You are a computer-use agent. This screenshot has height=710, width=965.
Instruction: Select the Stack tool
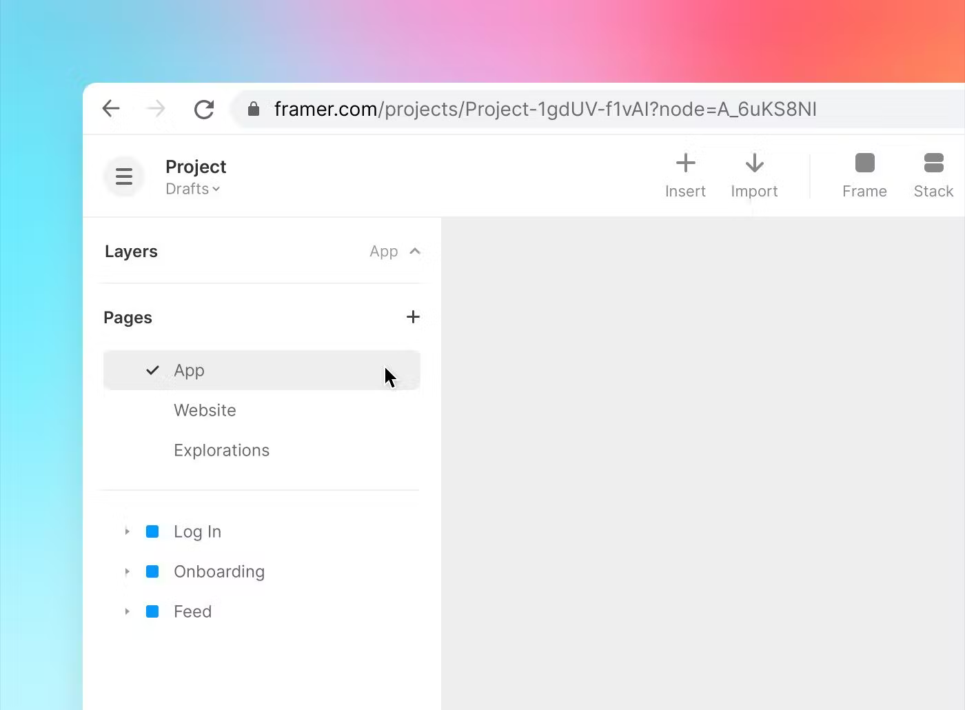click(933, 163)
